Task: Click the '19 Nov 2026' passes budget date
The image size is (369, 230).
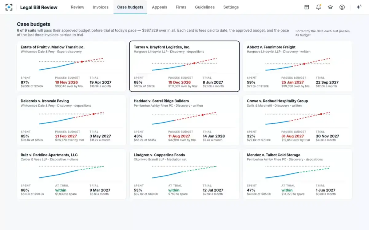Action: pyautogui.click(x=66, y=82)
